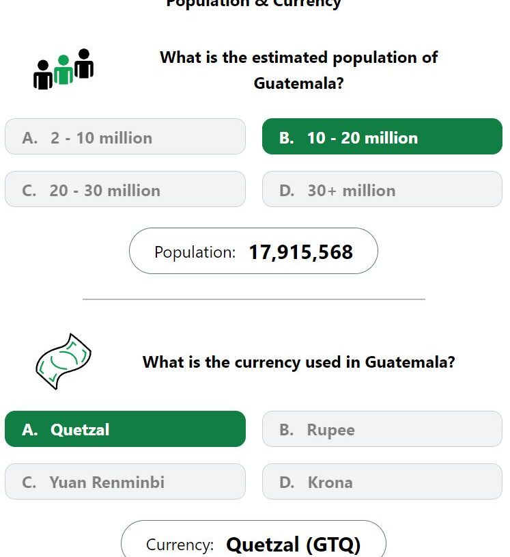Pick option D, 30+ million
Screen dimensions: 510x557
[382, 189]
